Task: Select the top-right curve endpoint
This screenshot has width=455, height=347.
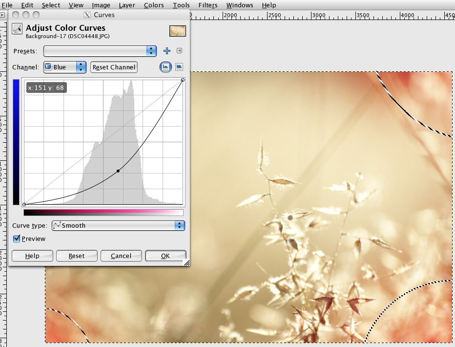Action: (x=183, y=80)
